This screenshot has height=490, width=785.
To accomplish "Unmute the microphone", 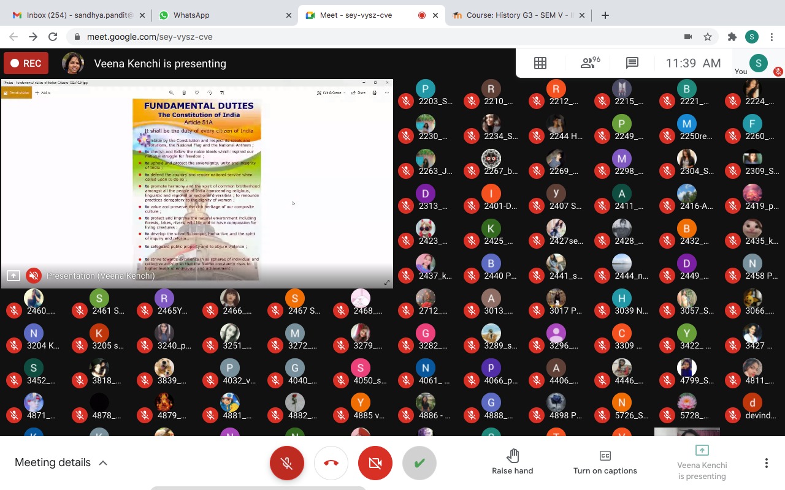I will point(286,463).
